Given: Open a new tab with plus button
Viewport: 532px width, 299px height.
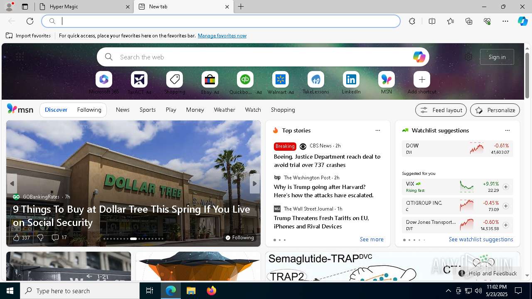Looking at the screenshot, I should [241, 7].
